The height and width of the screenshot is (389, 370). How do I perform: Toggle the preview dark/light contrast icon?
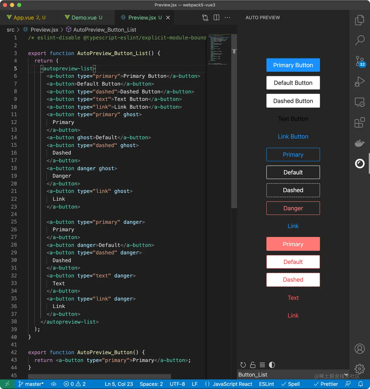point(272,365)
